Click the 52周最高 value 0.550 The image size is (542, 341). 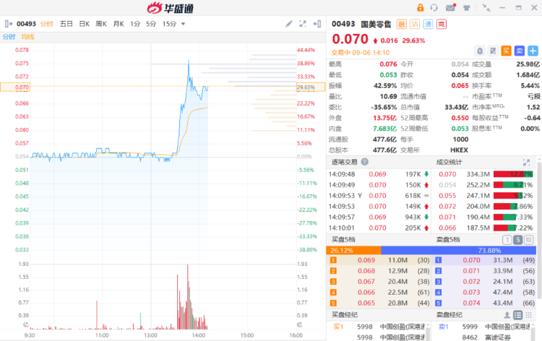[x=460, y=118]
